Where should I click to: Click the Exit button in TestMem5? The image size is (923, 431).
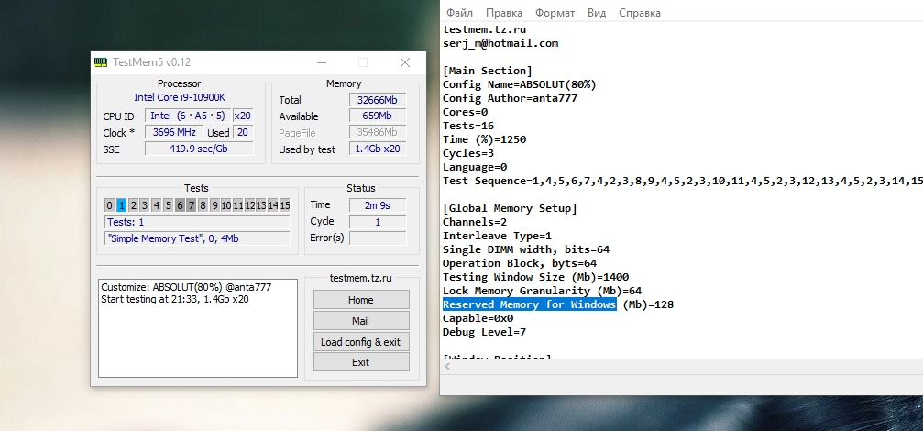click(361, 362)
